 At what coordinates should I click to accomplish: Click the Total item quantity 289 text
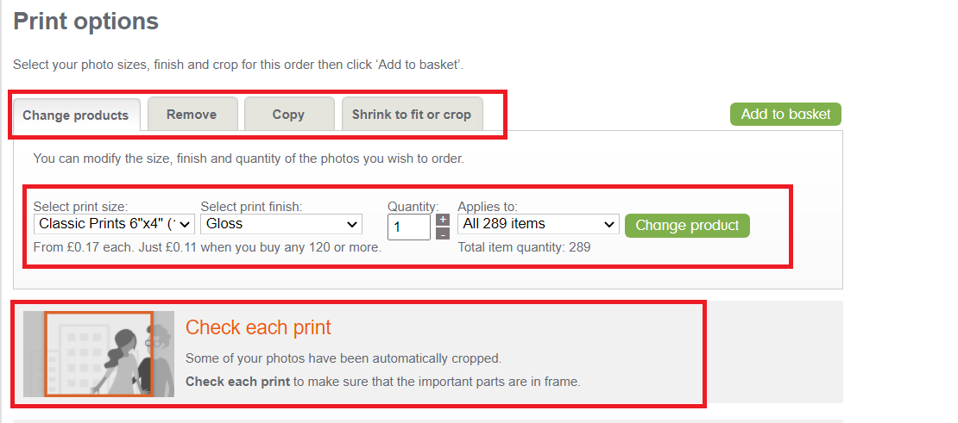coord(524,247)
